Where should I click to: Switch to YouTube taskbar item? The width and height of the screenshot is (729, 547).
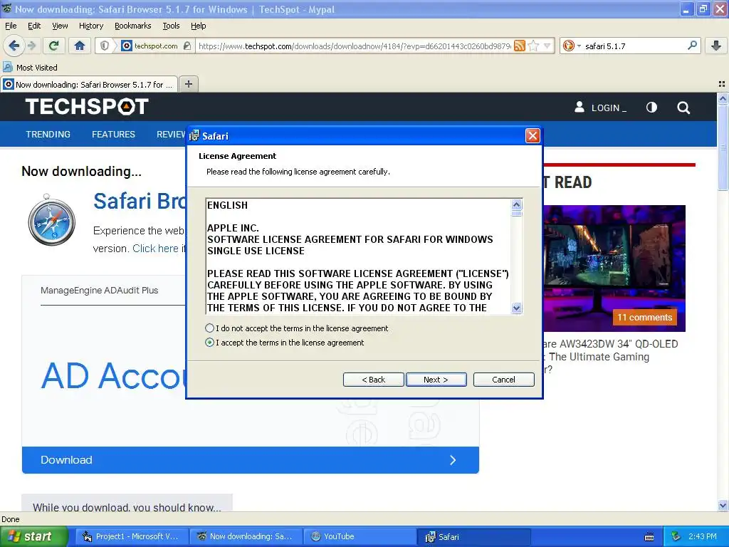pyautogui.click(x=359, y=536)
